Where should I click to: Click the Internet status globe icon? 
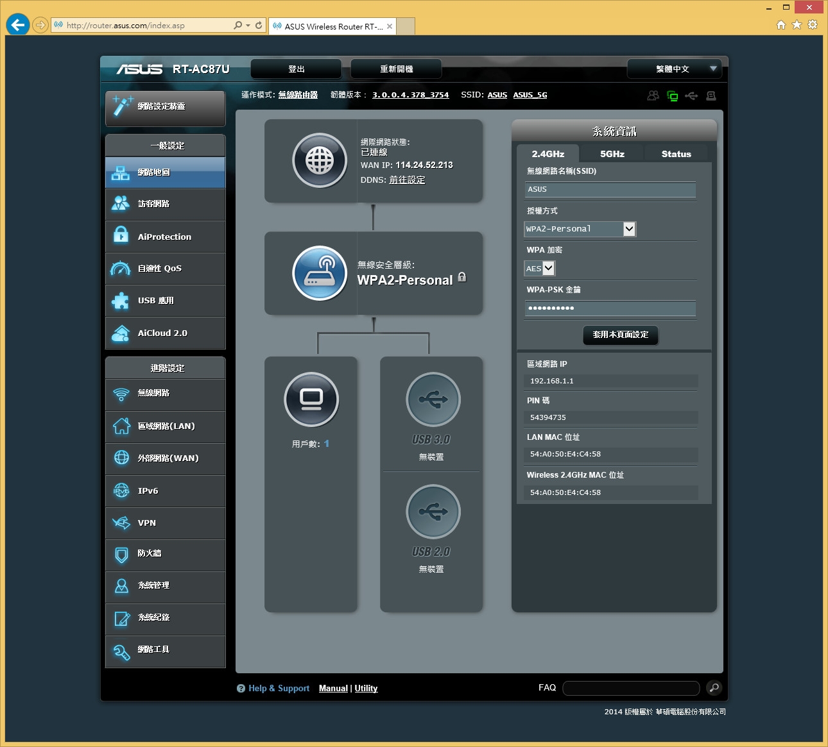[x=320, y=160]
